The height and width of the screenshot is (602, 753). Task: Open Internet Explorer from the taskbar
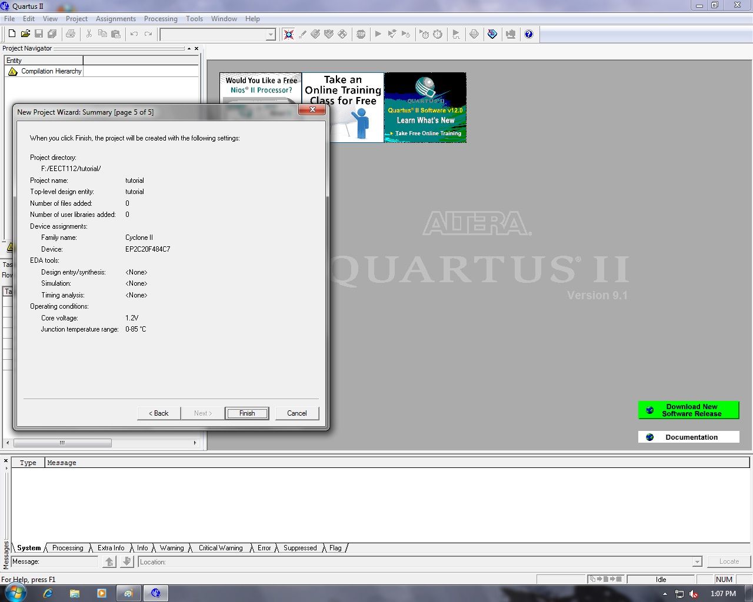[48, 593]
